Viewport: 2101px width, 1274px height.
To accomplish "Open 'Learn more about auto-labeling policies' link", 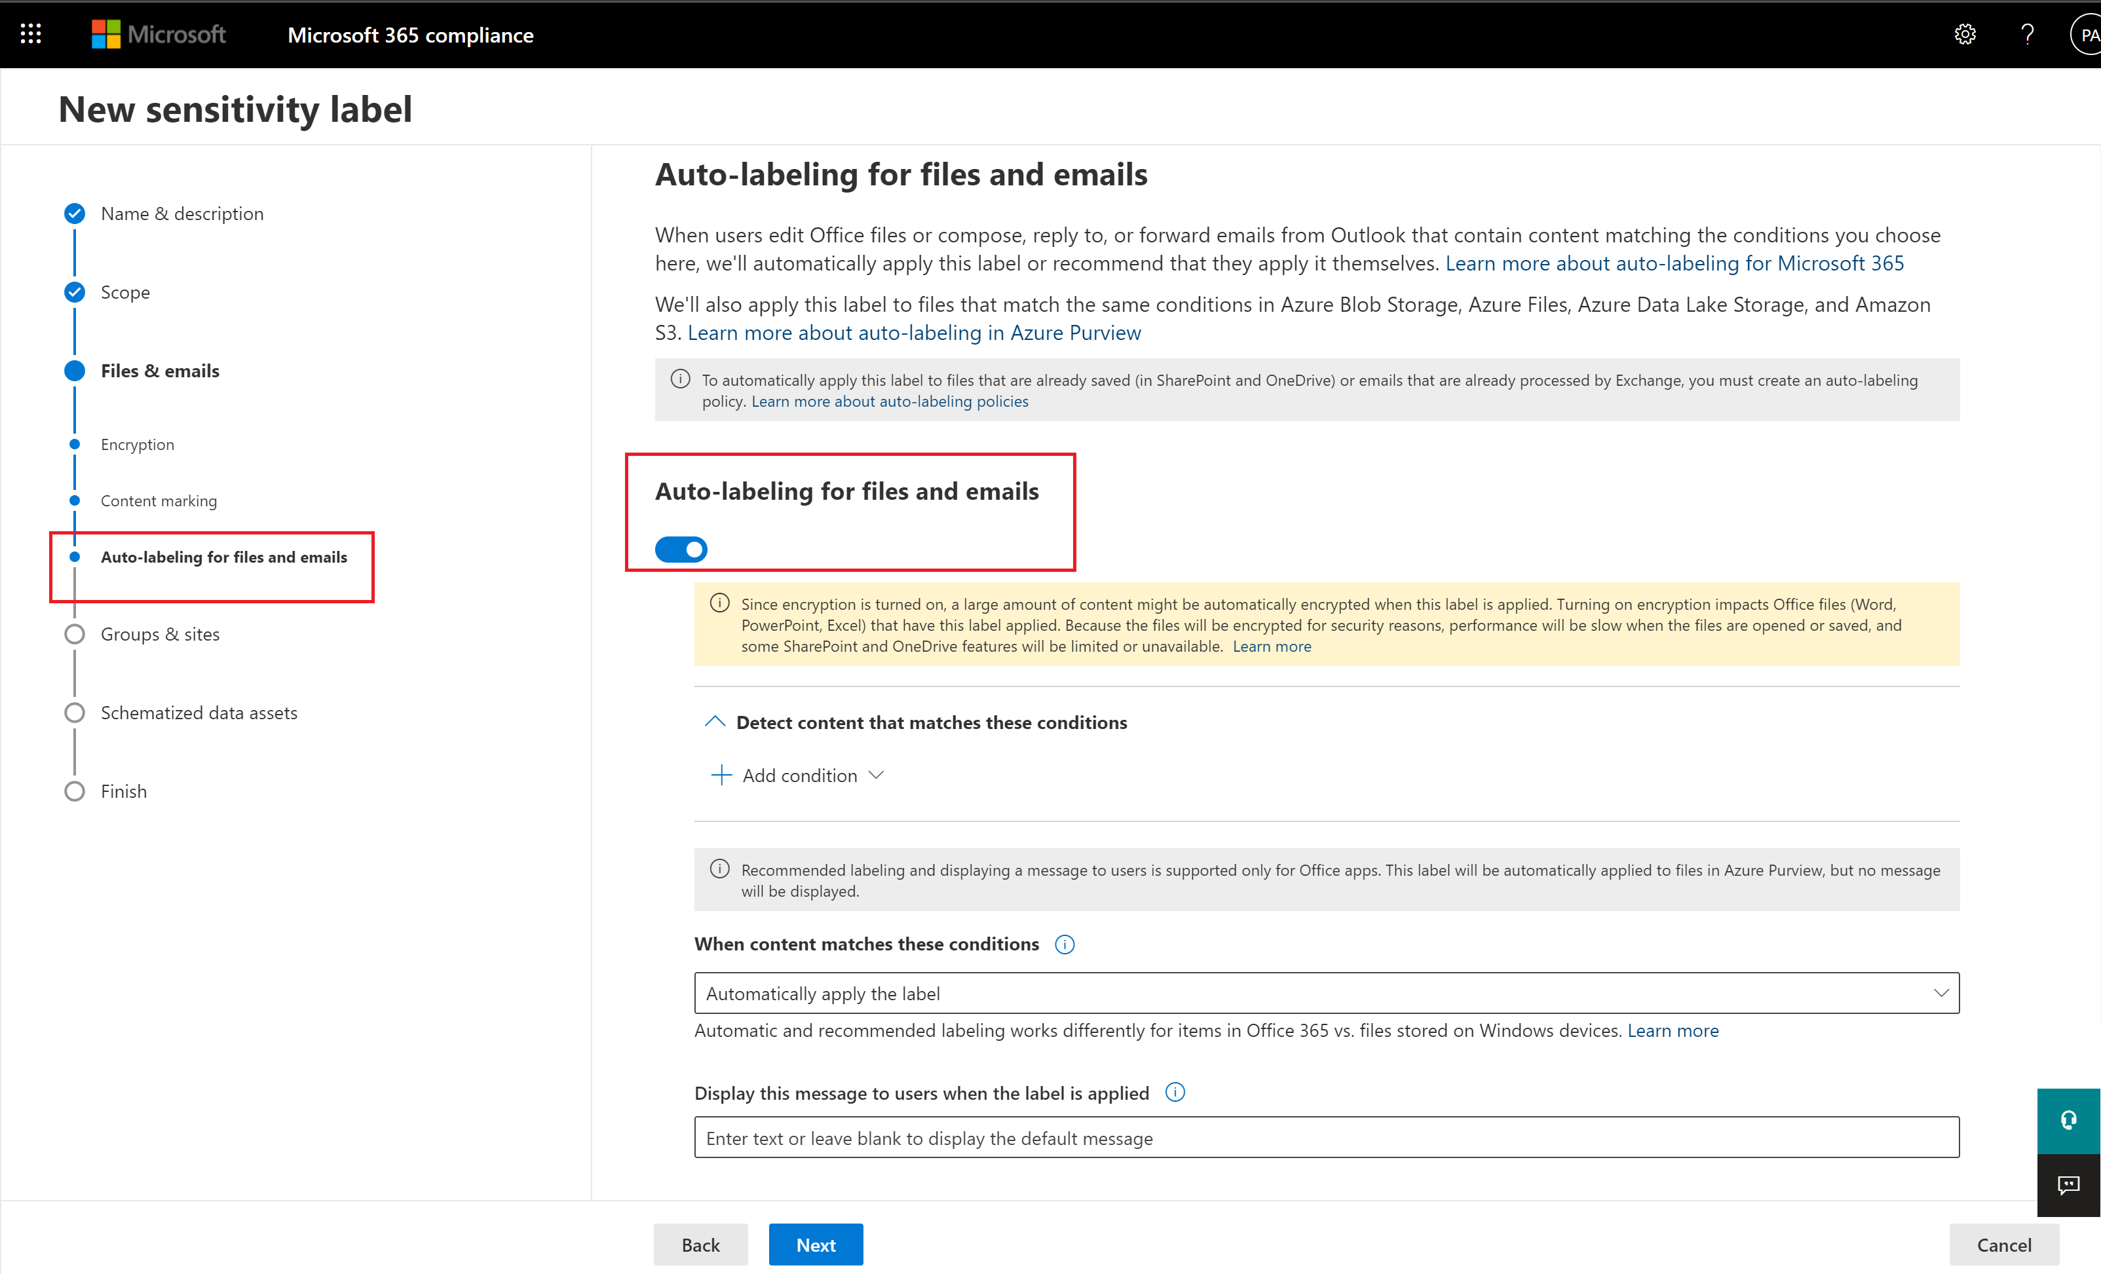I will tap(890, 402).
